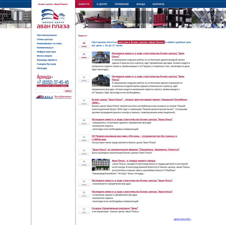Click the Бизнес-центр «Аван Плаза» header title

[53, 4]
